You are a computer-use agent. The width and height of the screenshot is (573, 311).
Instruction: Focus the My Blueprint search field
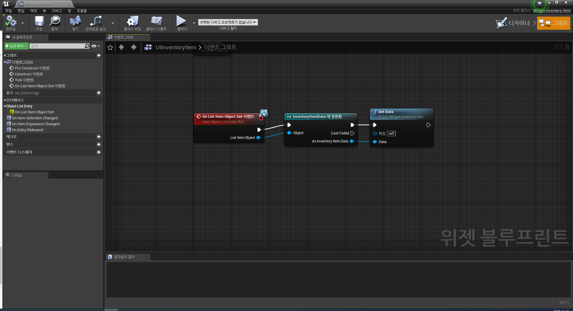click(x=57, y=46)
